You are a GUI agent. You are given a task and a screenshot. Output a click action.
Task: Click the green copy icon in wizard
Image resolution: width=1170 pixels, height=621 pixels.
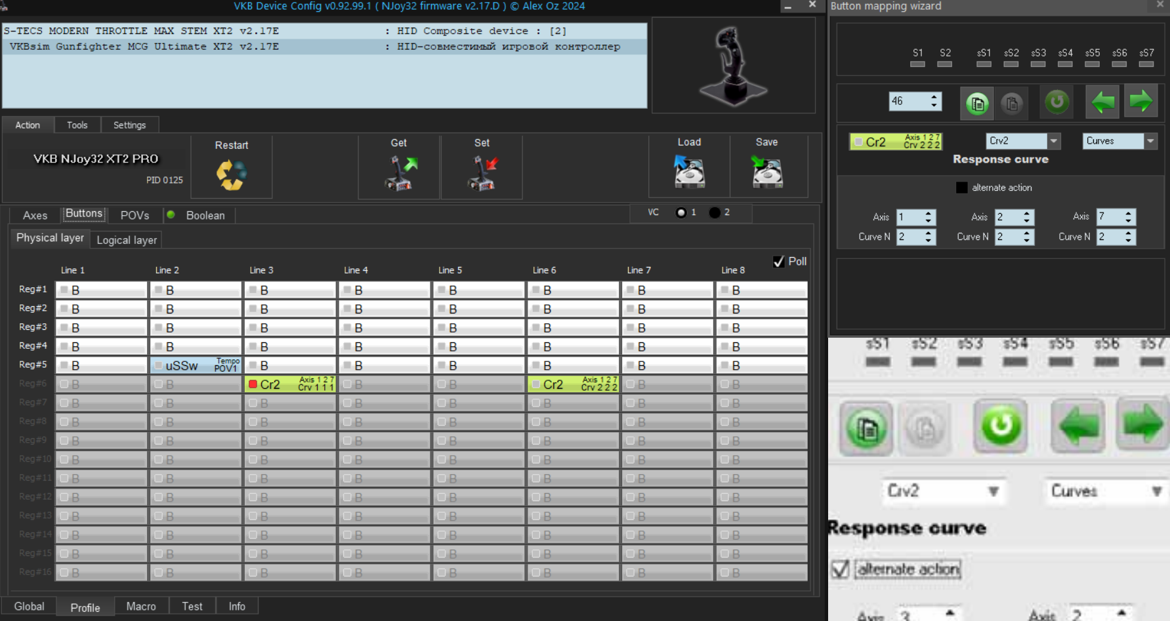click(977, 103)
